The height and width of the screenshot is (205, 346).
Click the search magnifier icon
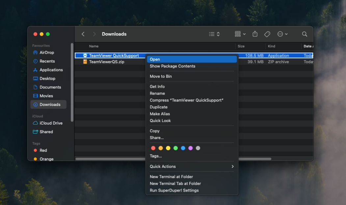click(x=305, y=34)
